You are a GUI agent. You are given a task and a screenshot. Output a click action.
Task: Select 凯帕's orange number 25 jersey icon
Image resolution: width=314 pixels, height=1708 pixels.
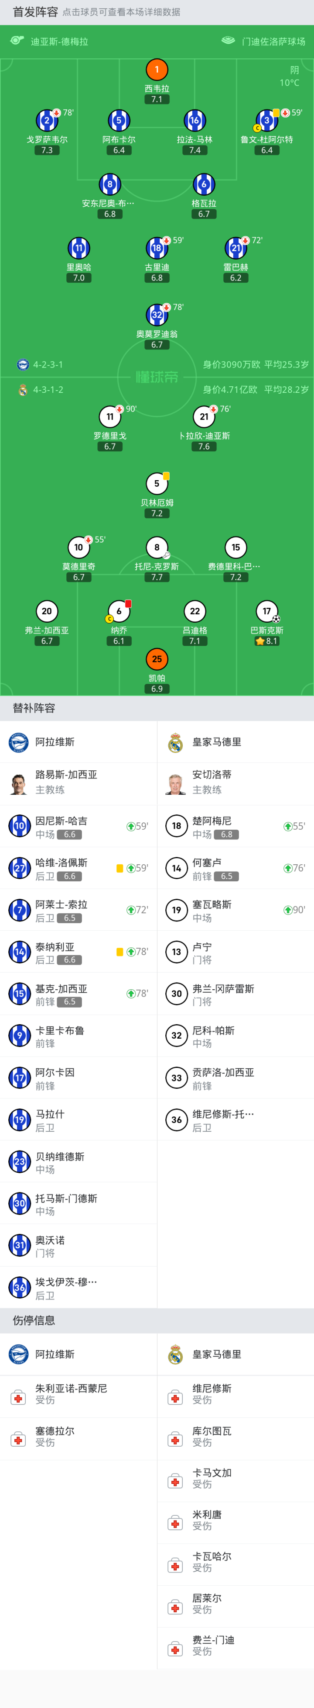point(157,659)
